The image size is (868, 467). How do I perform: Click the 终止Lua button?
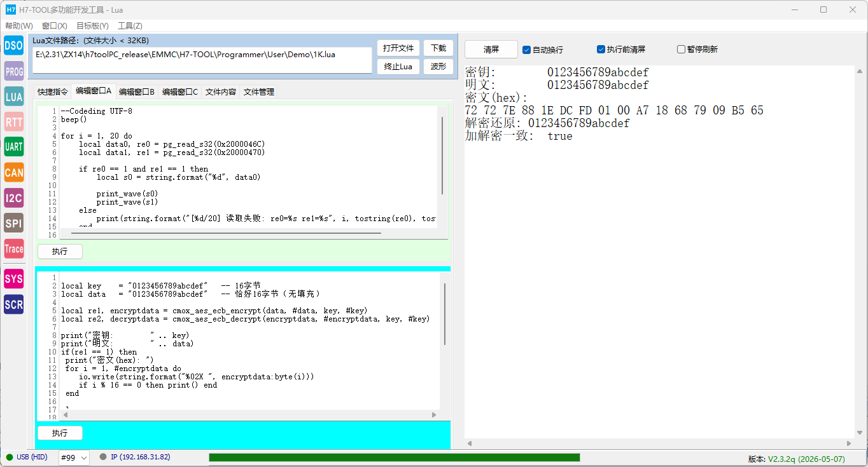398,67
